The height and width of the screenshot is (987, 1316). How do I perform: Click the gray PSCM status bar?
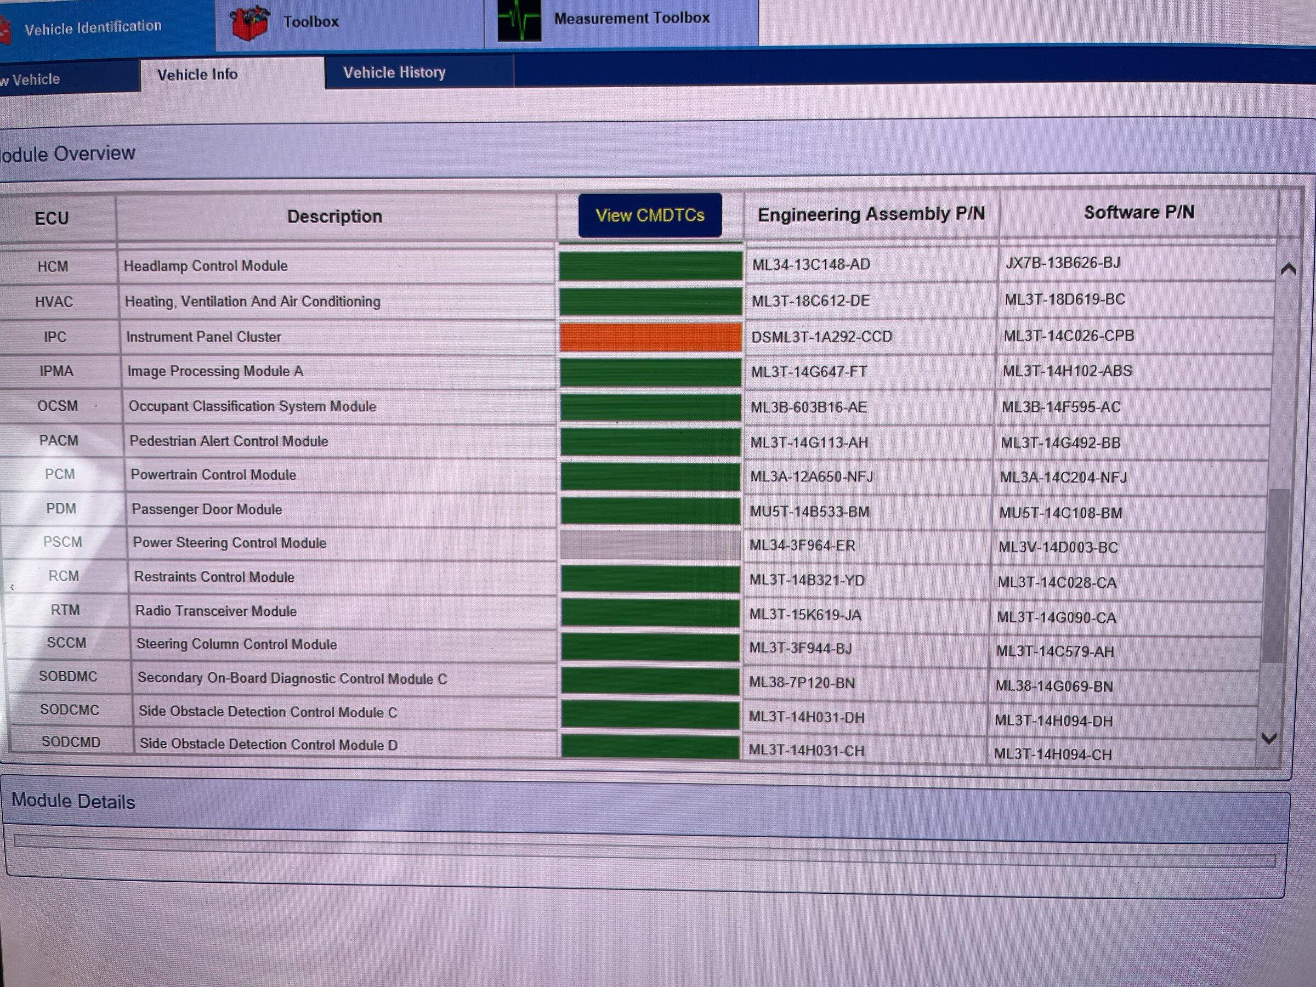click(x=650, y=544)
